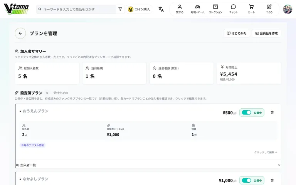
Task: Click the 加入者サマリー heading
Action: tap(33, 51)
